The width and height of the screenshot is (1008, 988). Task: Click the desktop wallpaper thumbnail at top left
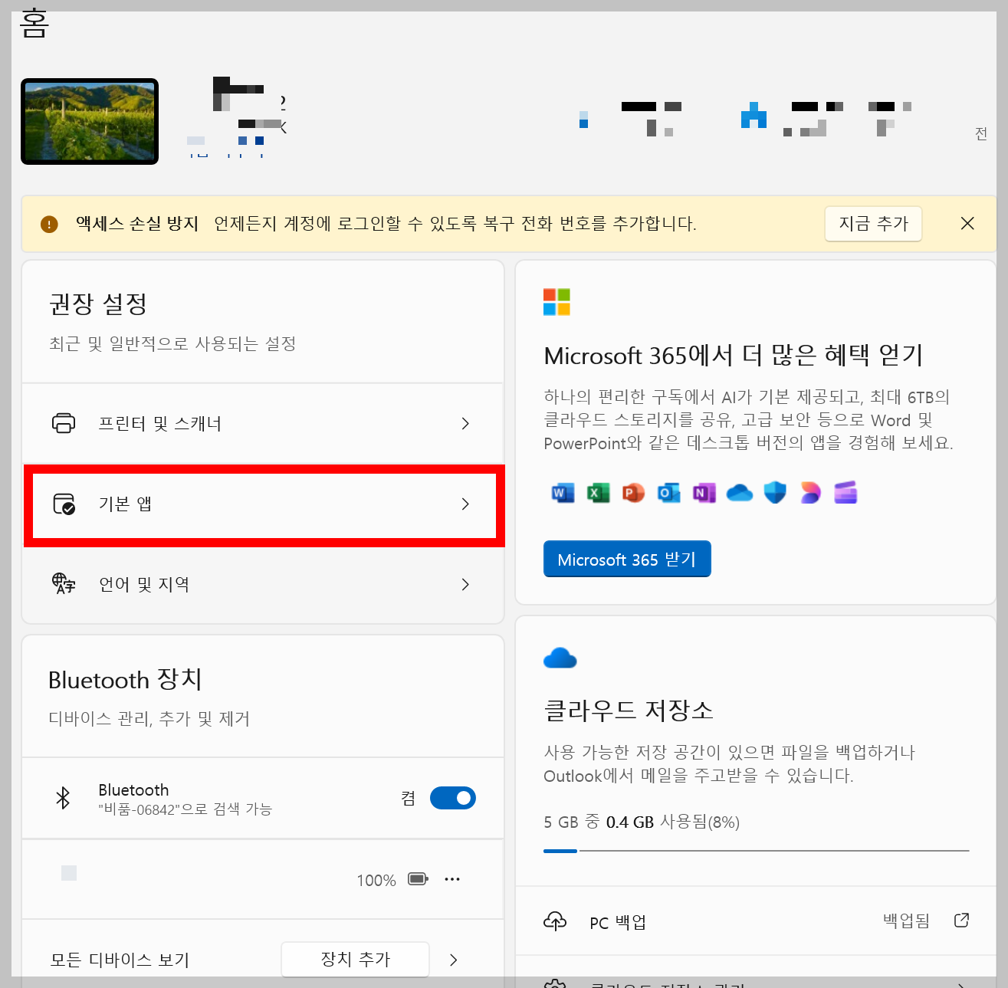pyautogui.click(x=89, y=120)
